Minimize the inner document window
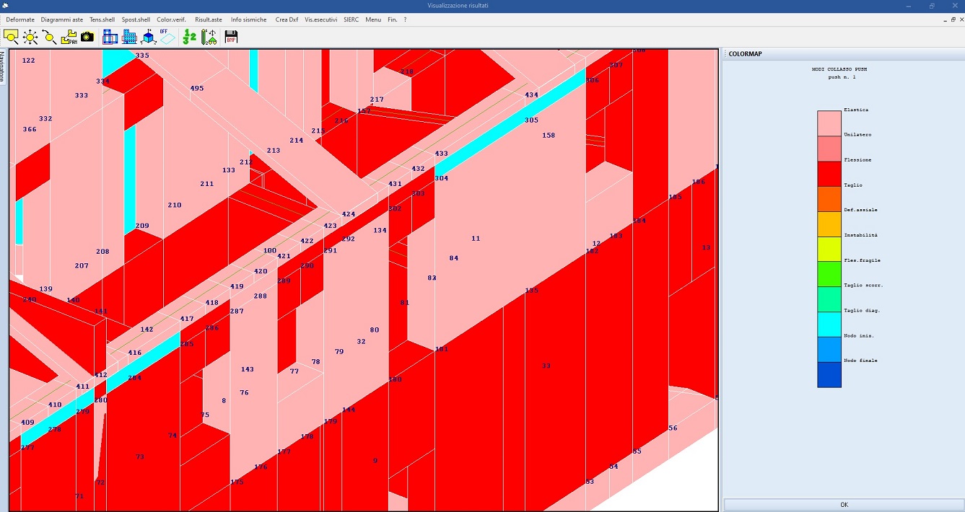The width and height of the screenshot is (965, 512). pos(944,19)
